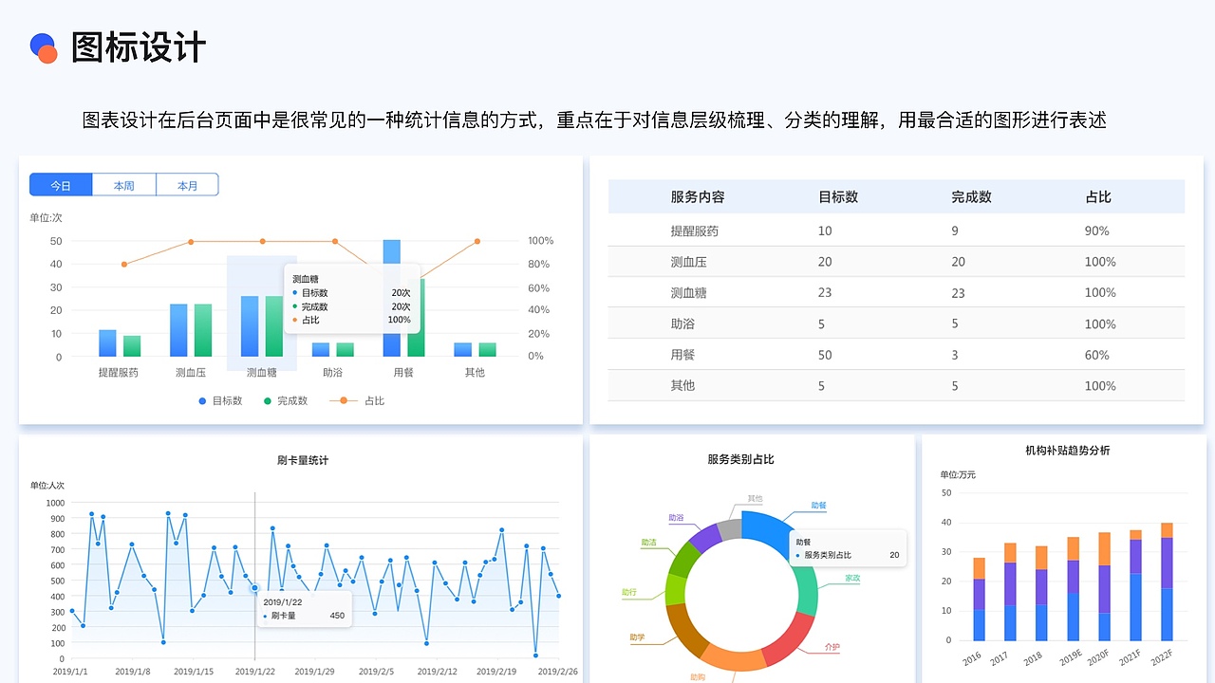The image size is (1215, 683).
Task: Click the 服务内容 table header
Action: 698,197
